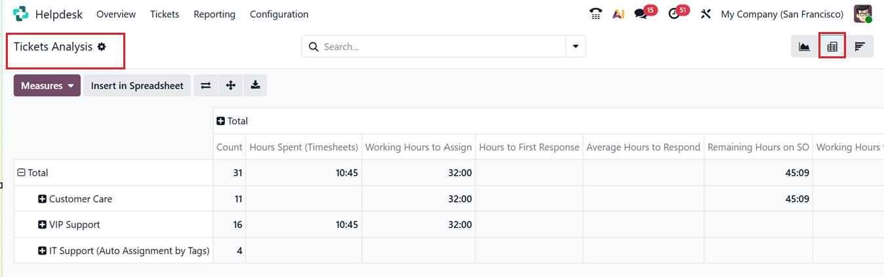Flip the pivot axis with swap icon
The width and height of the screenshot is (884, 277).
(x=205, y=86)
